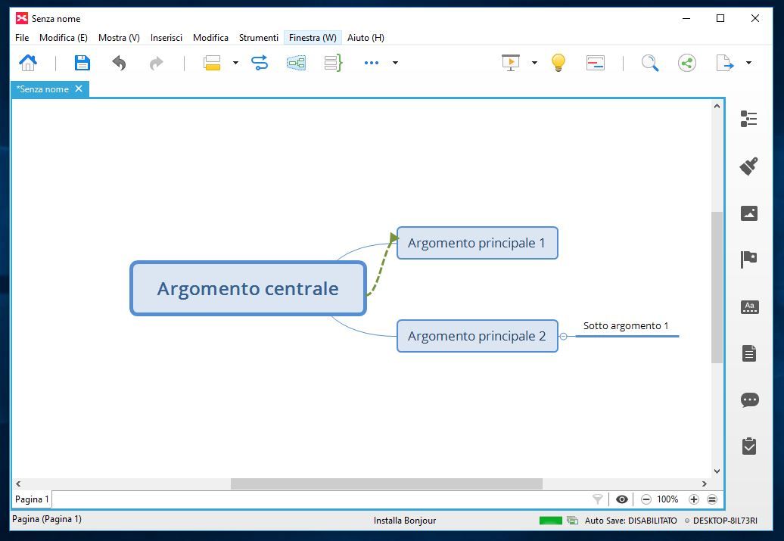Image resolution: width=784 pixels, height=541 pixels.
Task: Toggle the eye visibility icon in status bar
Action: click(622, 499)
